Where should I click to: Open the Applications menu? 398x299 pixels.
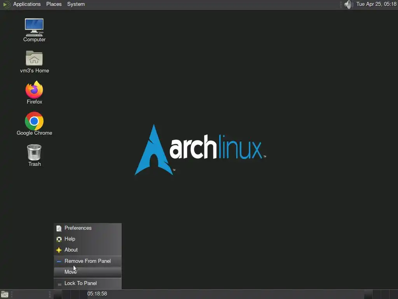pos(27,4)
